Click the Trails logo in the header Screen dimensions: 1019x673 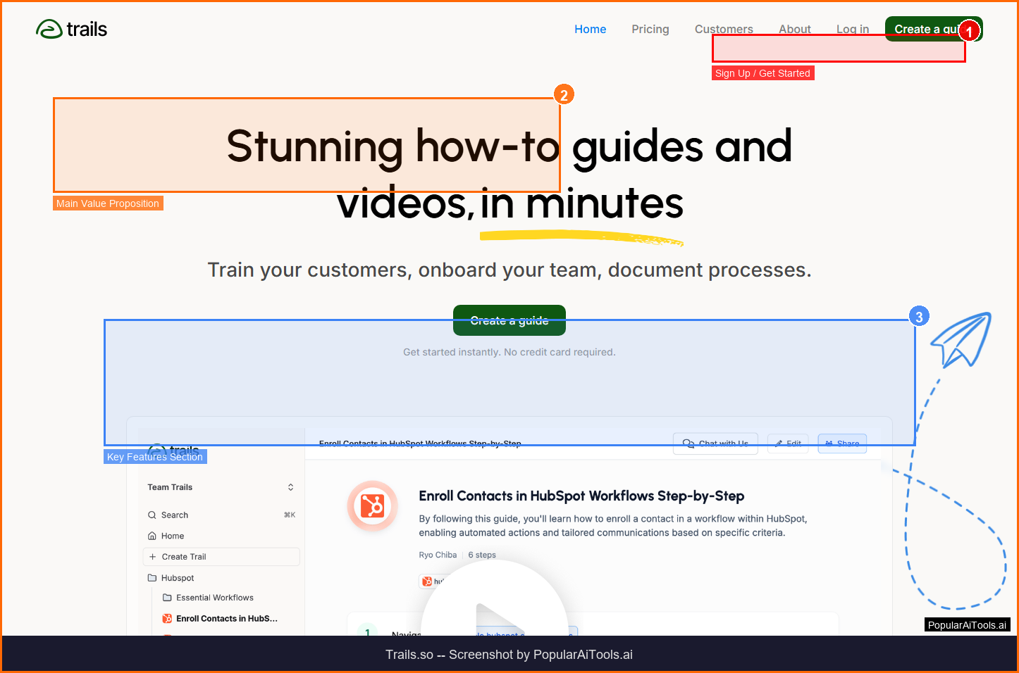point(71,29)
